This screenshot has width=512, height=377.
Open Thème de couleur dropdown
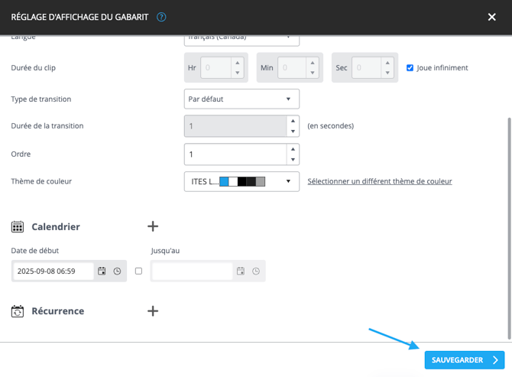coord(241,181)
